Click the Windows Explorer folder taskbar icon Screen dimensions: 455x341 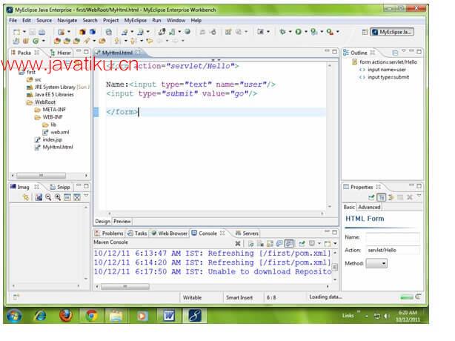coord(116,316)
